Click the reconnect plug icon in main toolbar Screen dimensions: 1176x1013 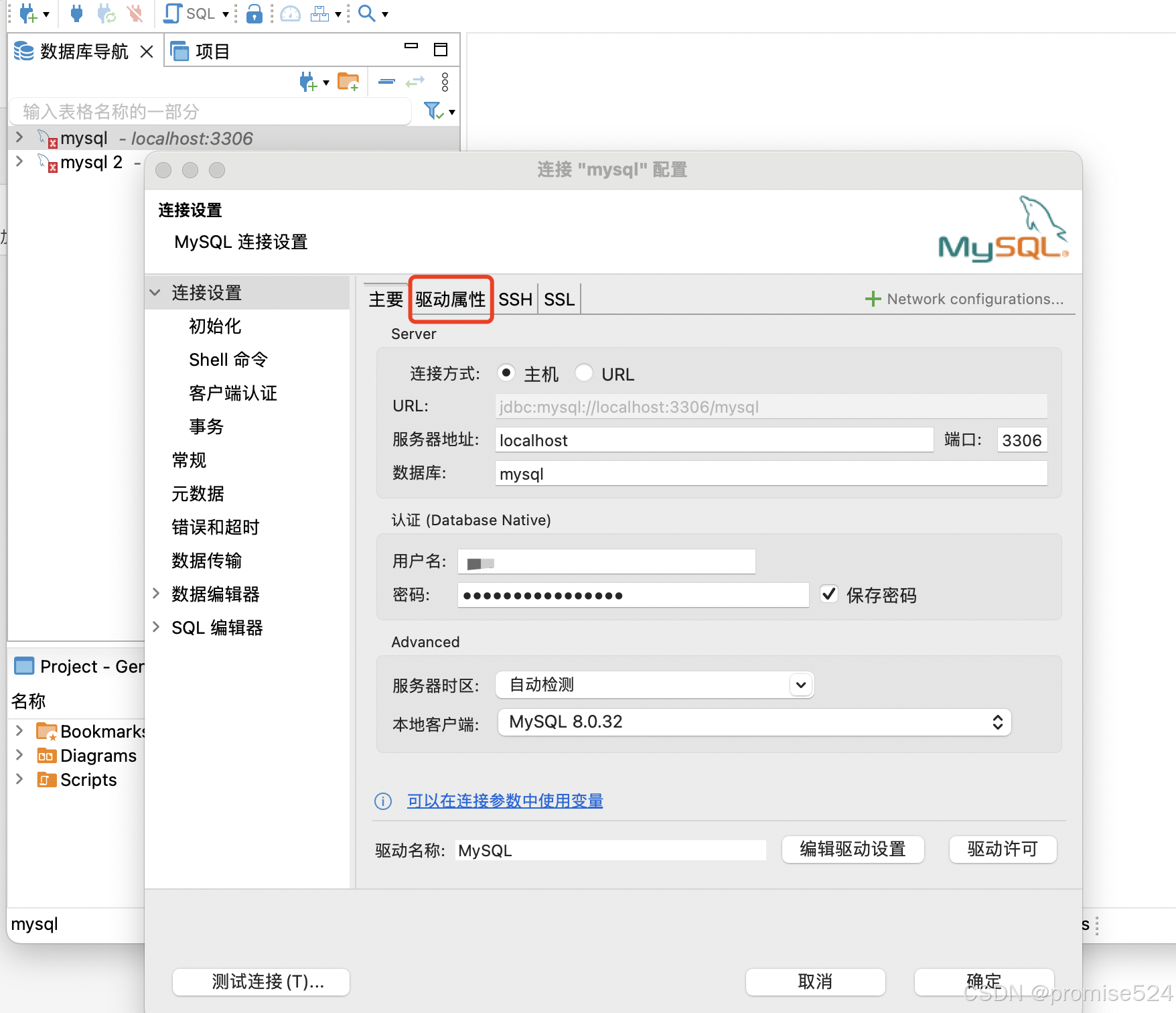(x=106, y=13)
